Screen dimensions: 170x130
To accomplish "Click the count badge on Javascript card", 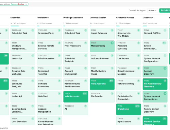I will [33, 55].
